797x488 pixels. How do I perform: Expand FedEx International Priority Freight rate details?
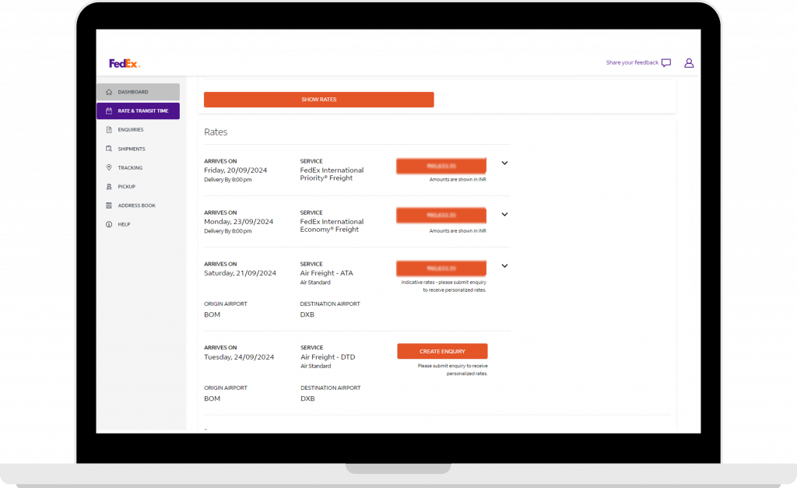[504, 163]
